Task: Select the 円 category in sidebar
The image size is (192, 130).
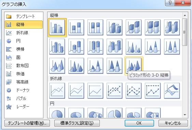Action: click(x=24, y=41)
